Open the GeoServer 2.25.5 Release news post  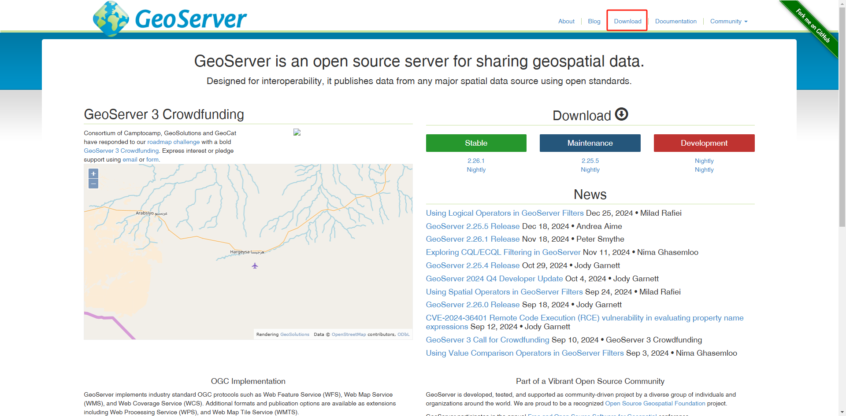point(473,226)
